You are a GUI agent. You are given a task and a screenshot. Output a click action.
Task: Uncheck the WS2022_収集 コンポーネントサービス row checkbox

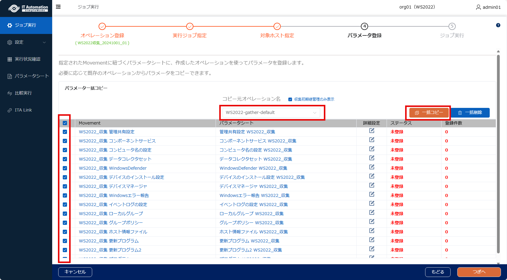pyautogui.click(x=65, y=141)
